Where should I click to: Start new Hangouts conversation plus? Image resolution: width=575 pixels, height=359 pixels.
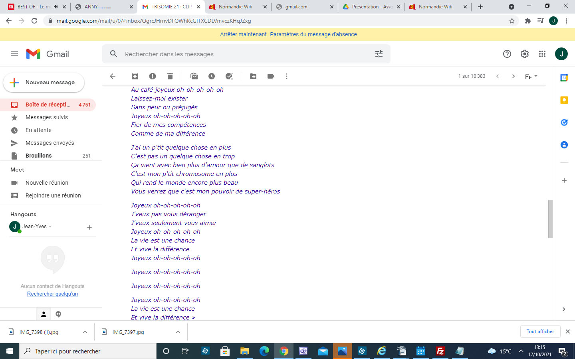(89, 227)
